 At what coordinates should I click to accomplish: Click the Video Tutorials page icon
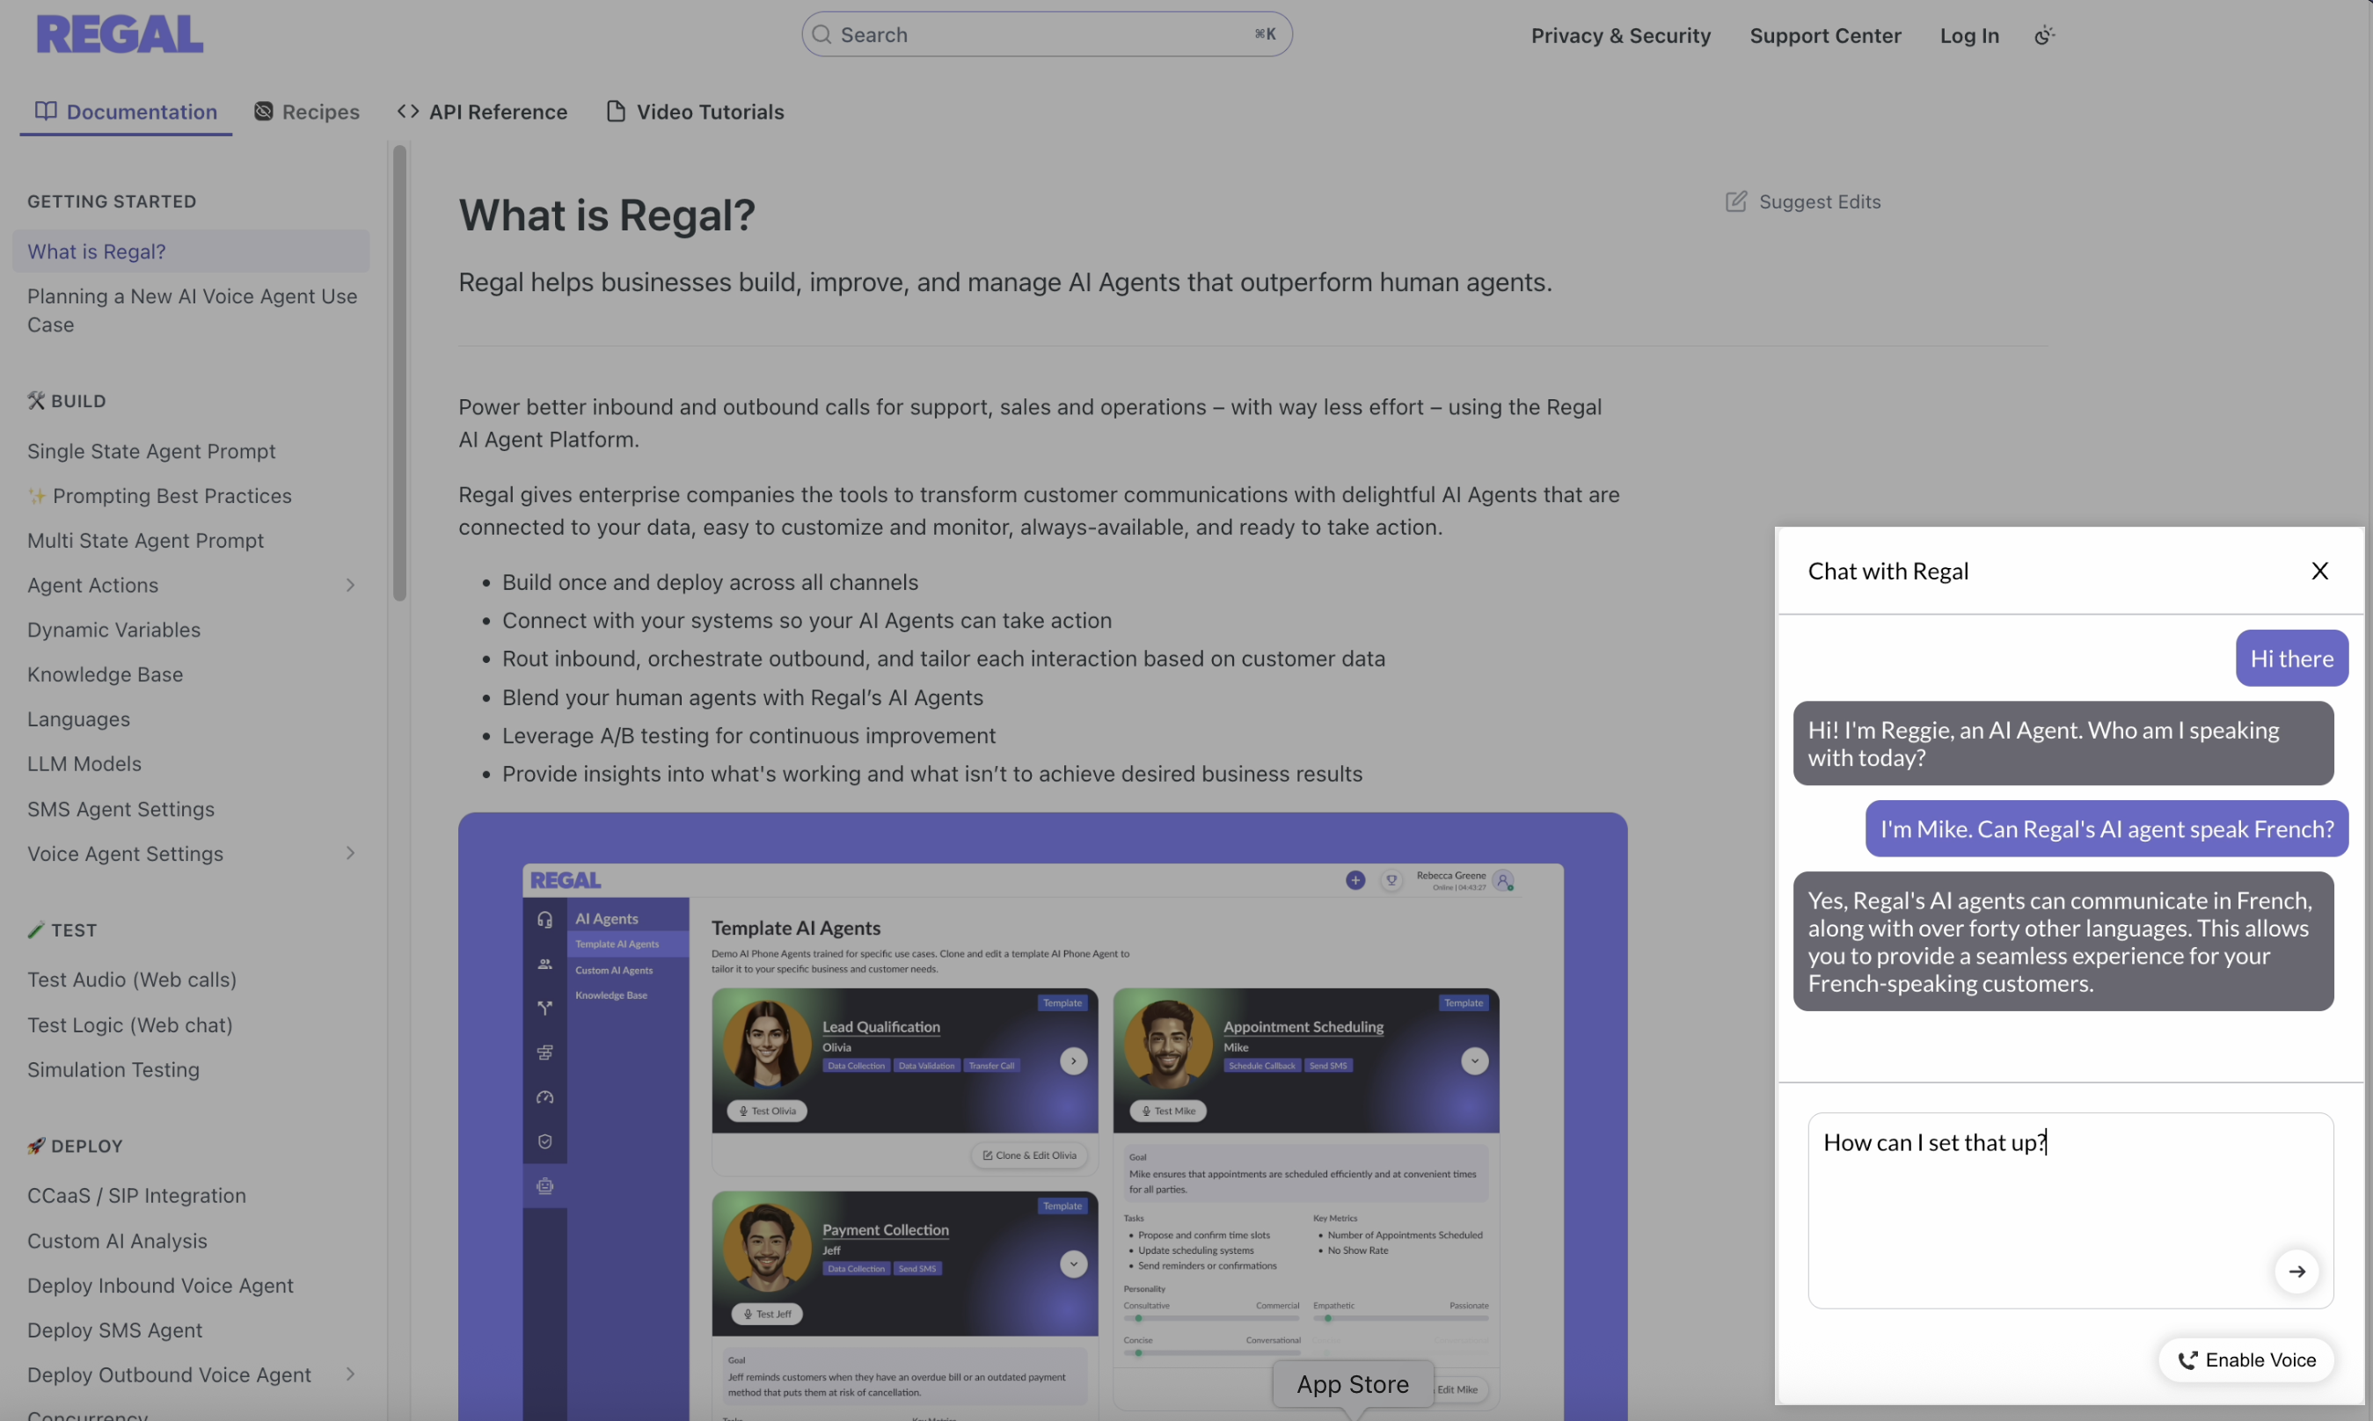[x=616, y=111]
